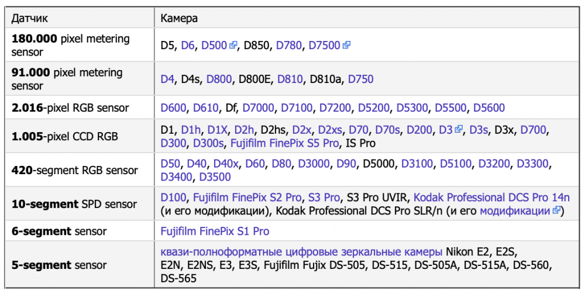Image resolution: width=585 pixels, height=294 pixels.
Task: Follow the D2h link
Action: 244,130
